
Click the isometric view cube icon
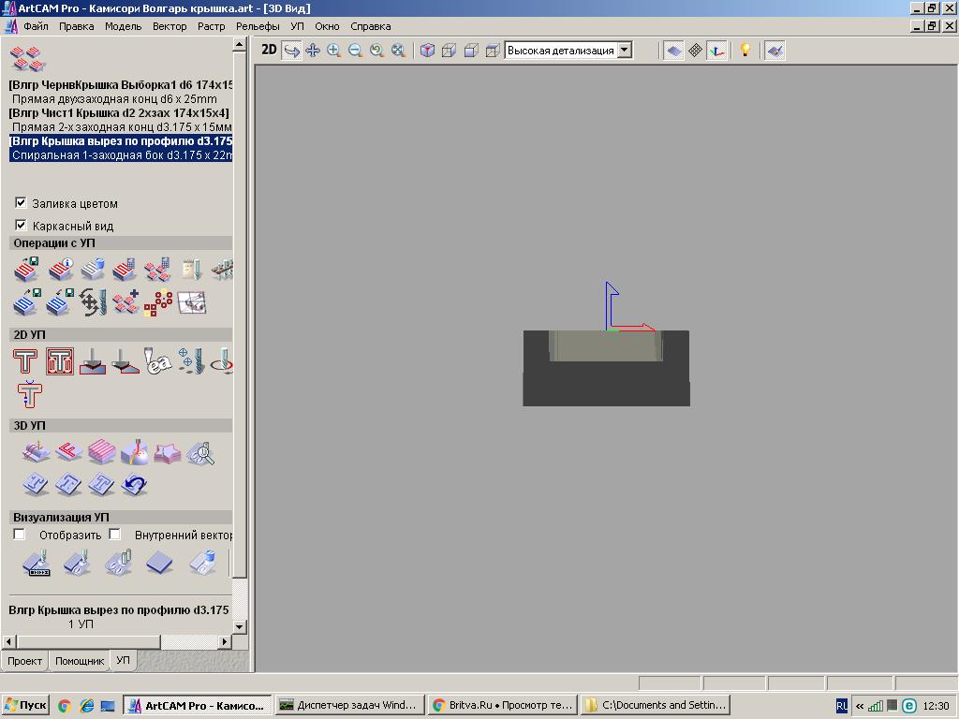click(x=427, y=51)
